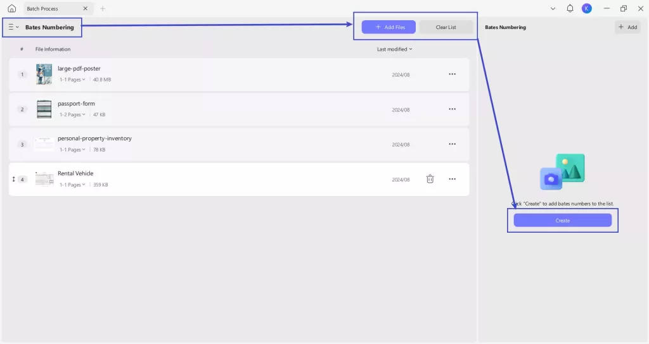The image size is (649, 344).
Task: Expand page range of large-pdf-poster
Action: coord(72,79)
